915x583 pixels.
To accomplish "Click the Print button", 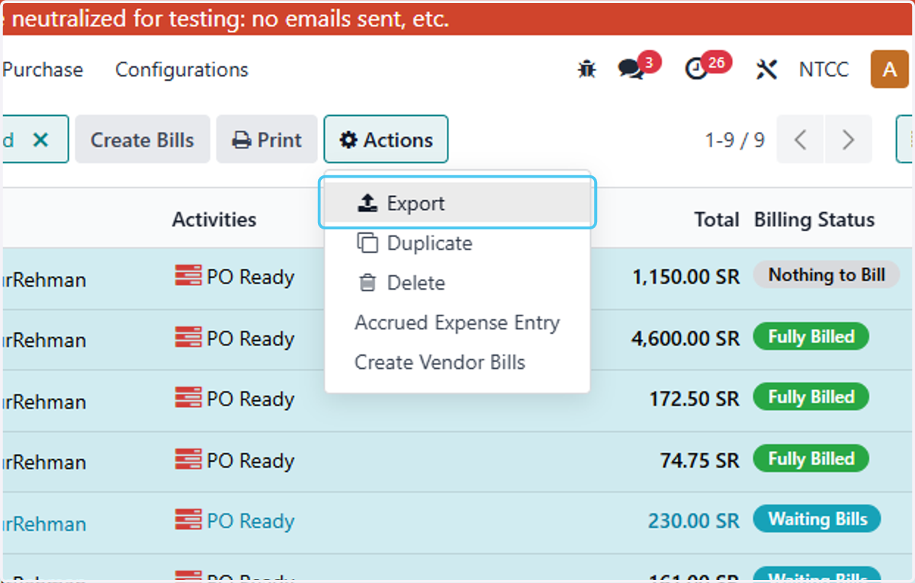I will (x=267, y=139).
